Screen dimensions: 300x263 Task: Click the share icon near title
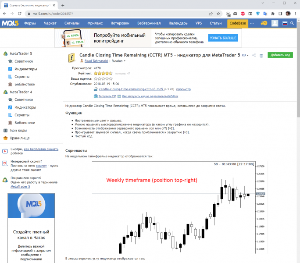pyautogui.click(x=254, y=55)
